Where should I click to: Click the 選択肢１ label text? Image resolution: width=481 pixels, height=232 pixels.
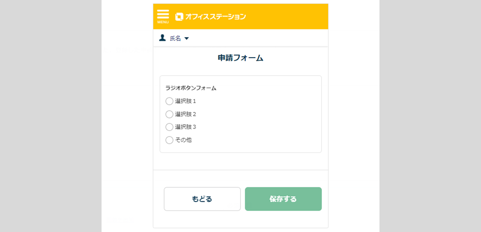click(186, 101)
